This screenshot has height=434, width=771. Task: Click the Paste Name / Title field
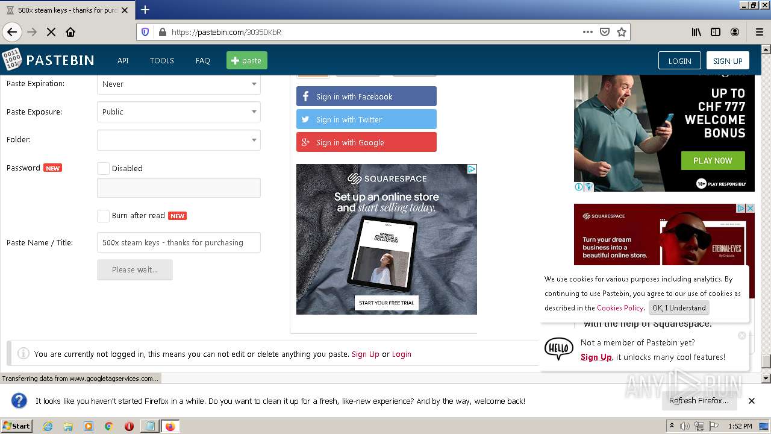(x=179, y=242)
